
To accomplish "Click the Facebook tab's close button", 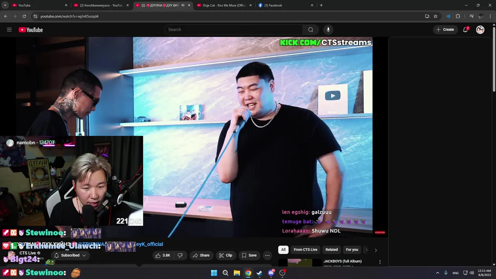I will 312,5.
